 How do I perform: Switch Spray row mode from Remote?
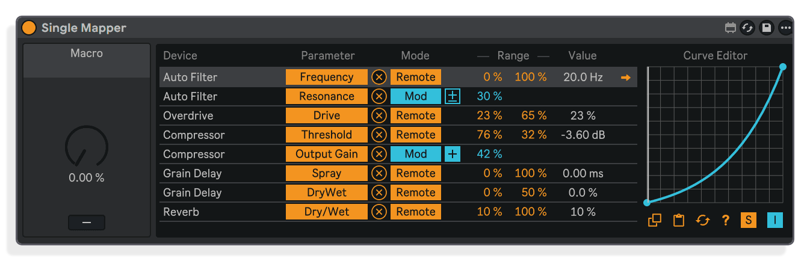[x=416, y=173]
